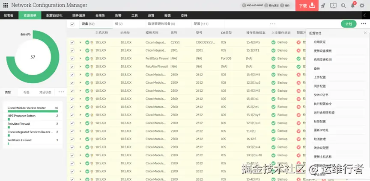Uncheck the 2801 series row checkbox
370x181 pixels.
point(72,50)
